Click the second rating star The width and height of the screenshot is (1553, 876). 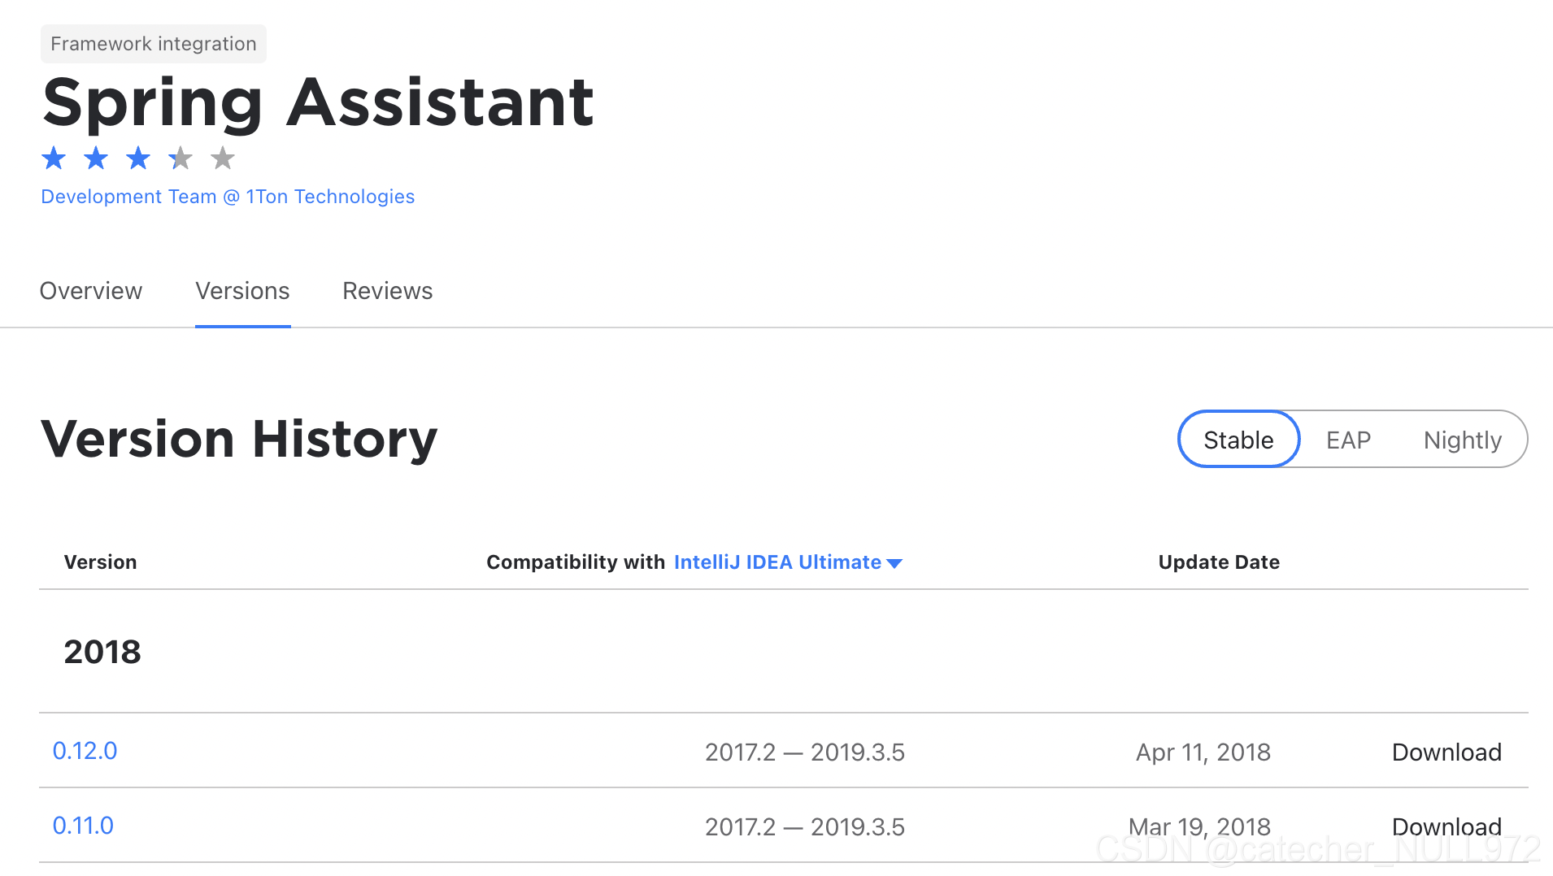point(96,158)
